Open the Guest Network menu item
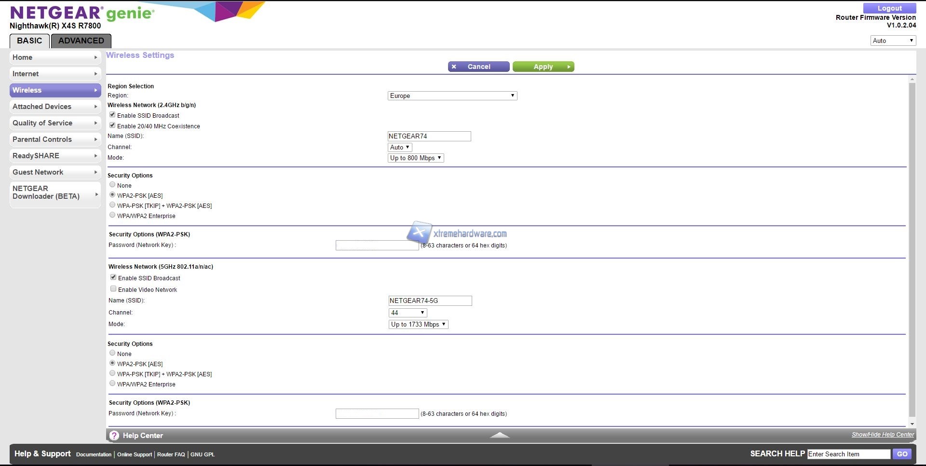Image resolution: width=926 pixels, height=466 pixels. click(x=54, y=172)
